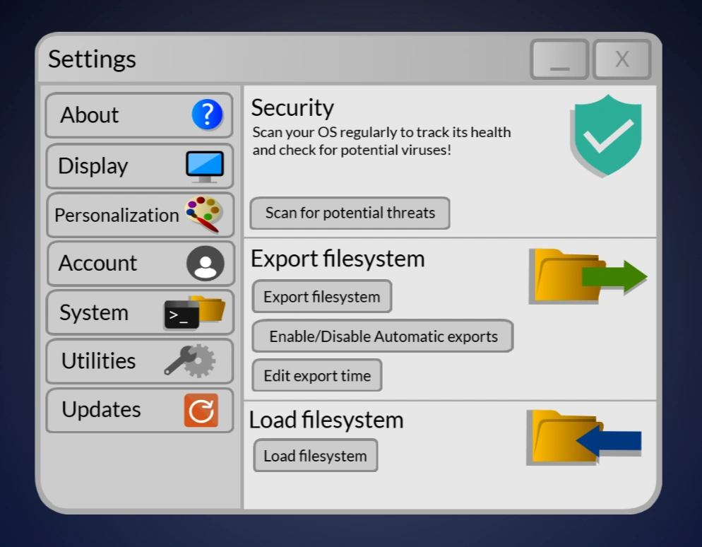Scan for potential threats
Image resolution: width=702 pixels, height=547 pixels.
(350, 213)
